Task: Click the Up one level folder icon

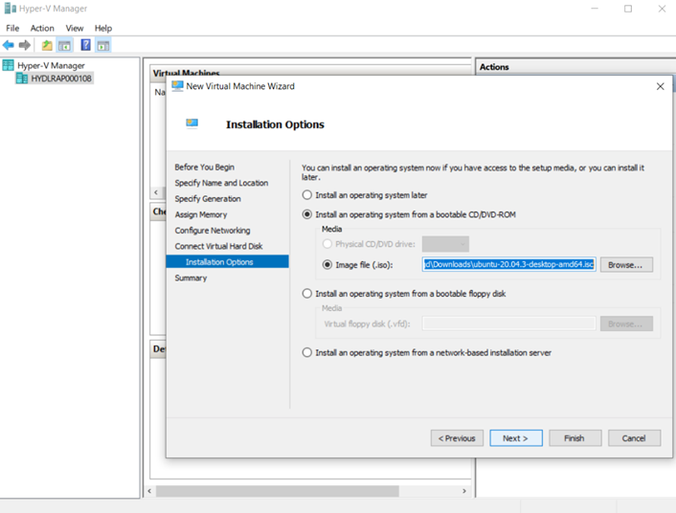Action: point(47,45)
